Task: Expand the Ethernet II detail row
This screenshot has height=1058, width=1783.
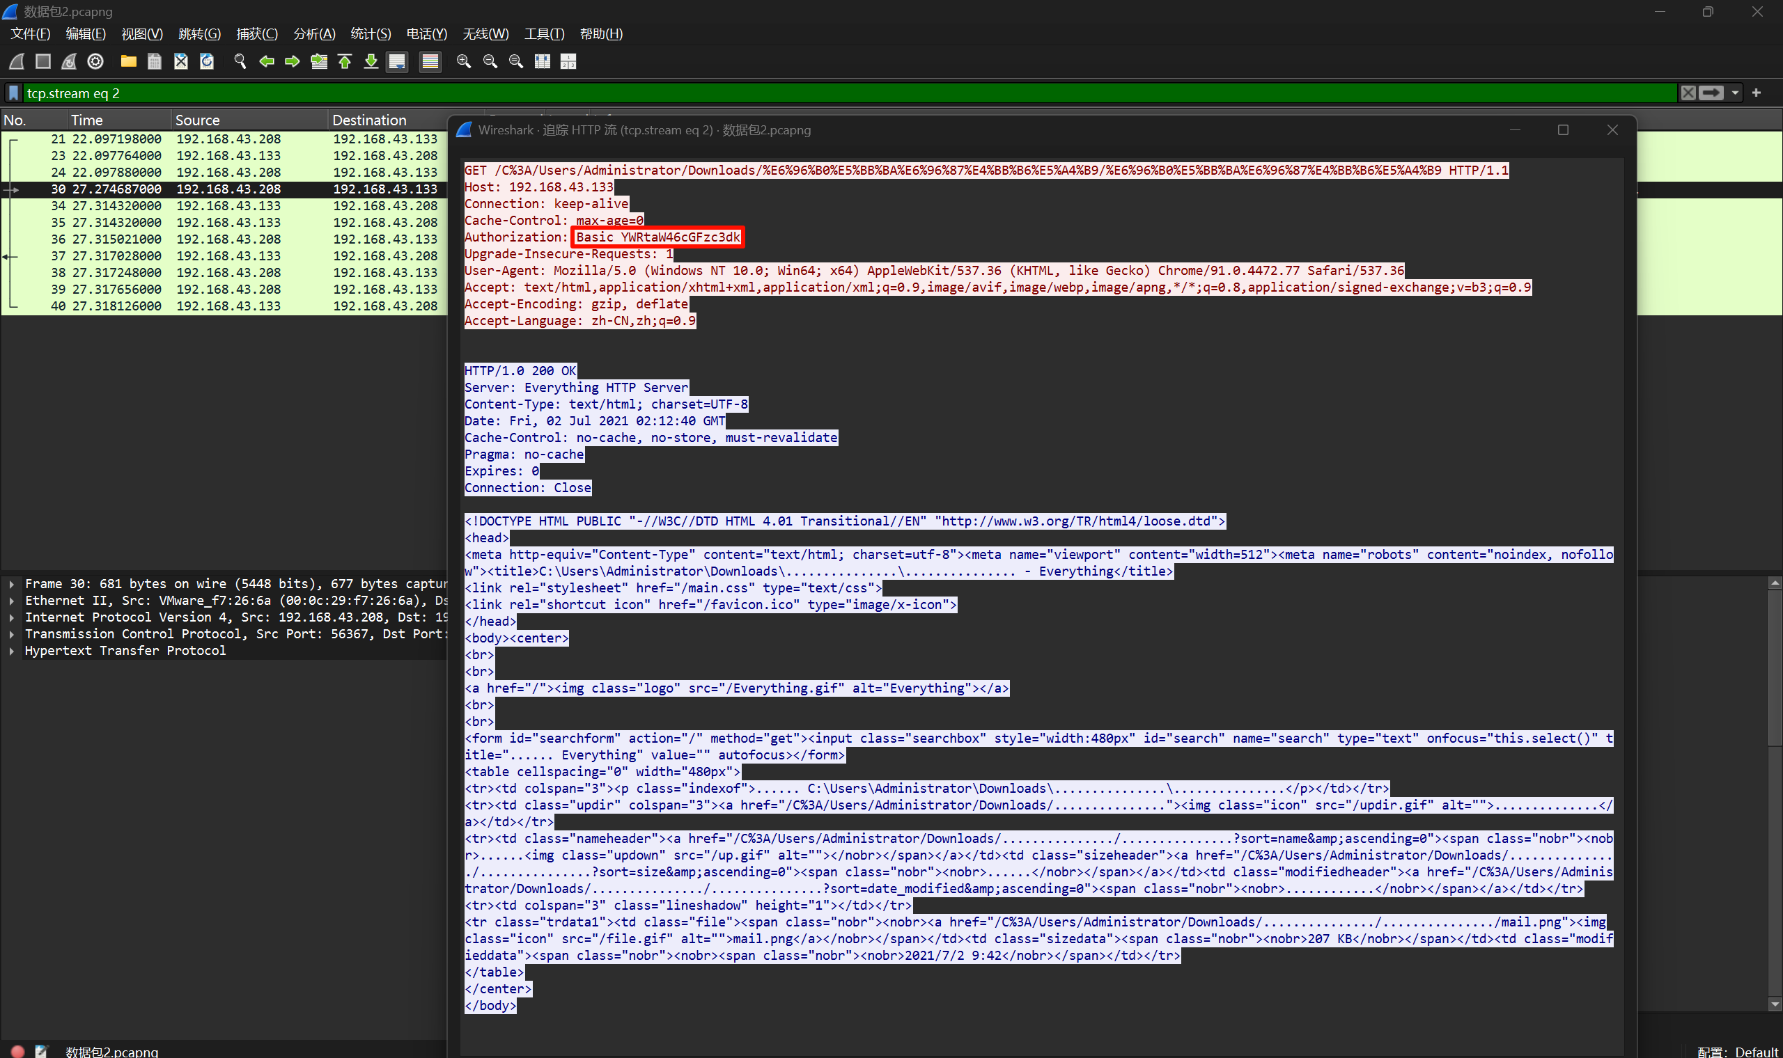Action: coord(11,600)
